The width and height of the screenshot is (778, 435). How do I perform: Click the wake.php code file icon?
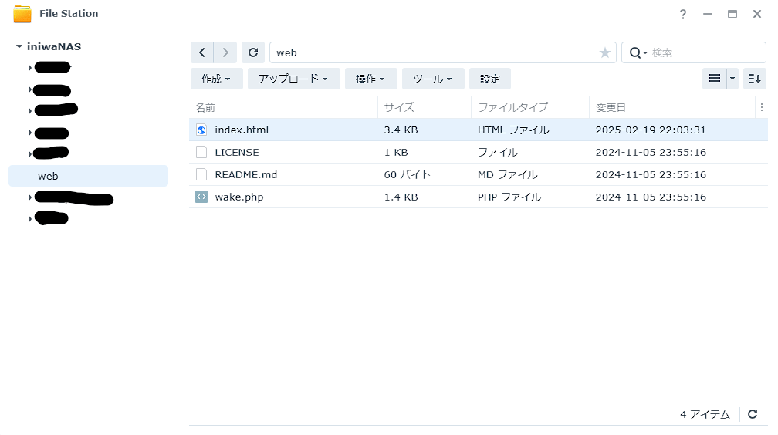click(201, 197)
